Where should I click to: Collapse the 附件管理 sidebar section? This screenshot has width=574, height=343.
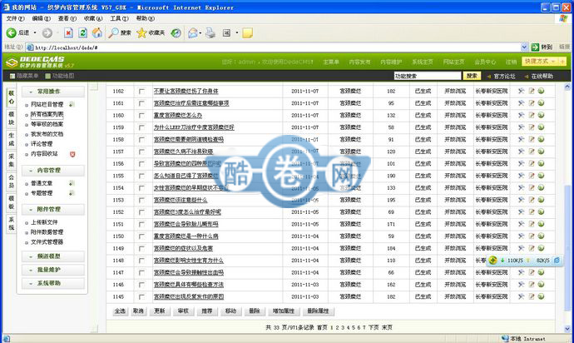(53, 209)
